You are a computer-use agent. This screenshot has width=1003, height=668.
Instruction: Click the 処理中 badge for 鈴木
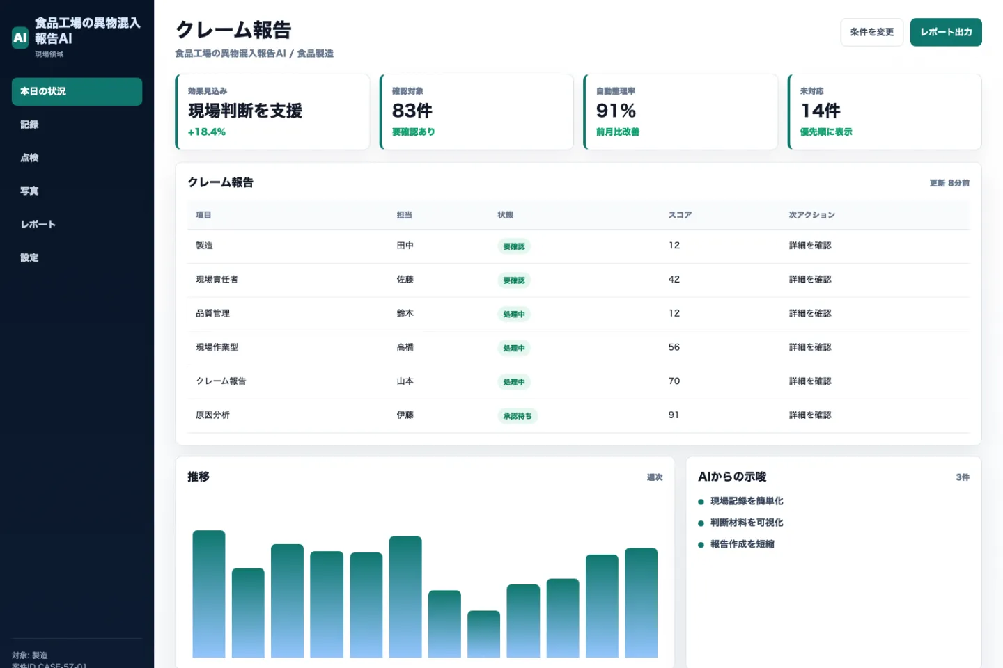coord(514,315)
